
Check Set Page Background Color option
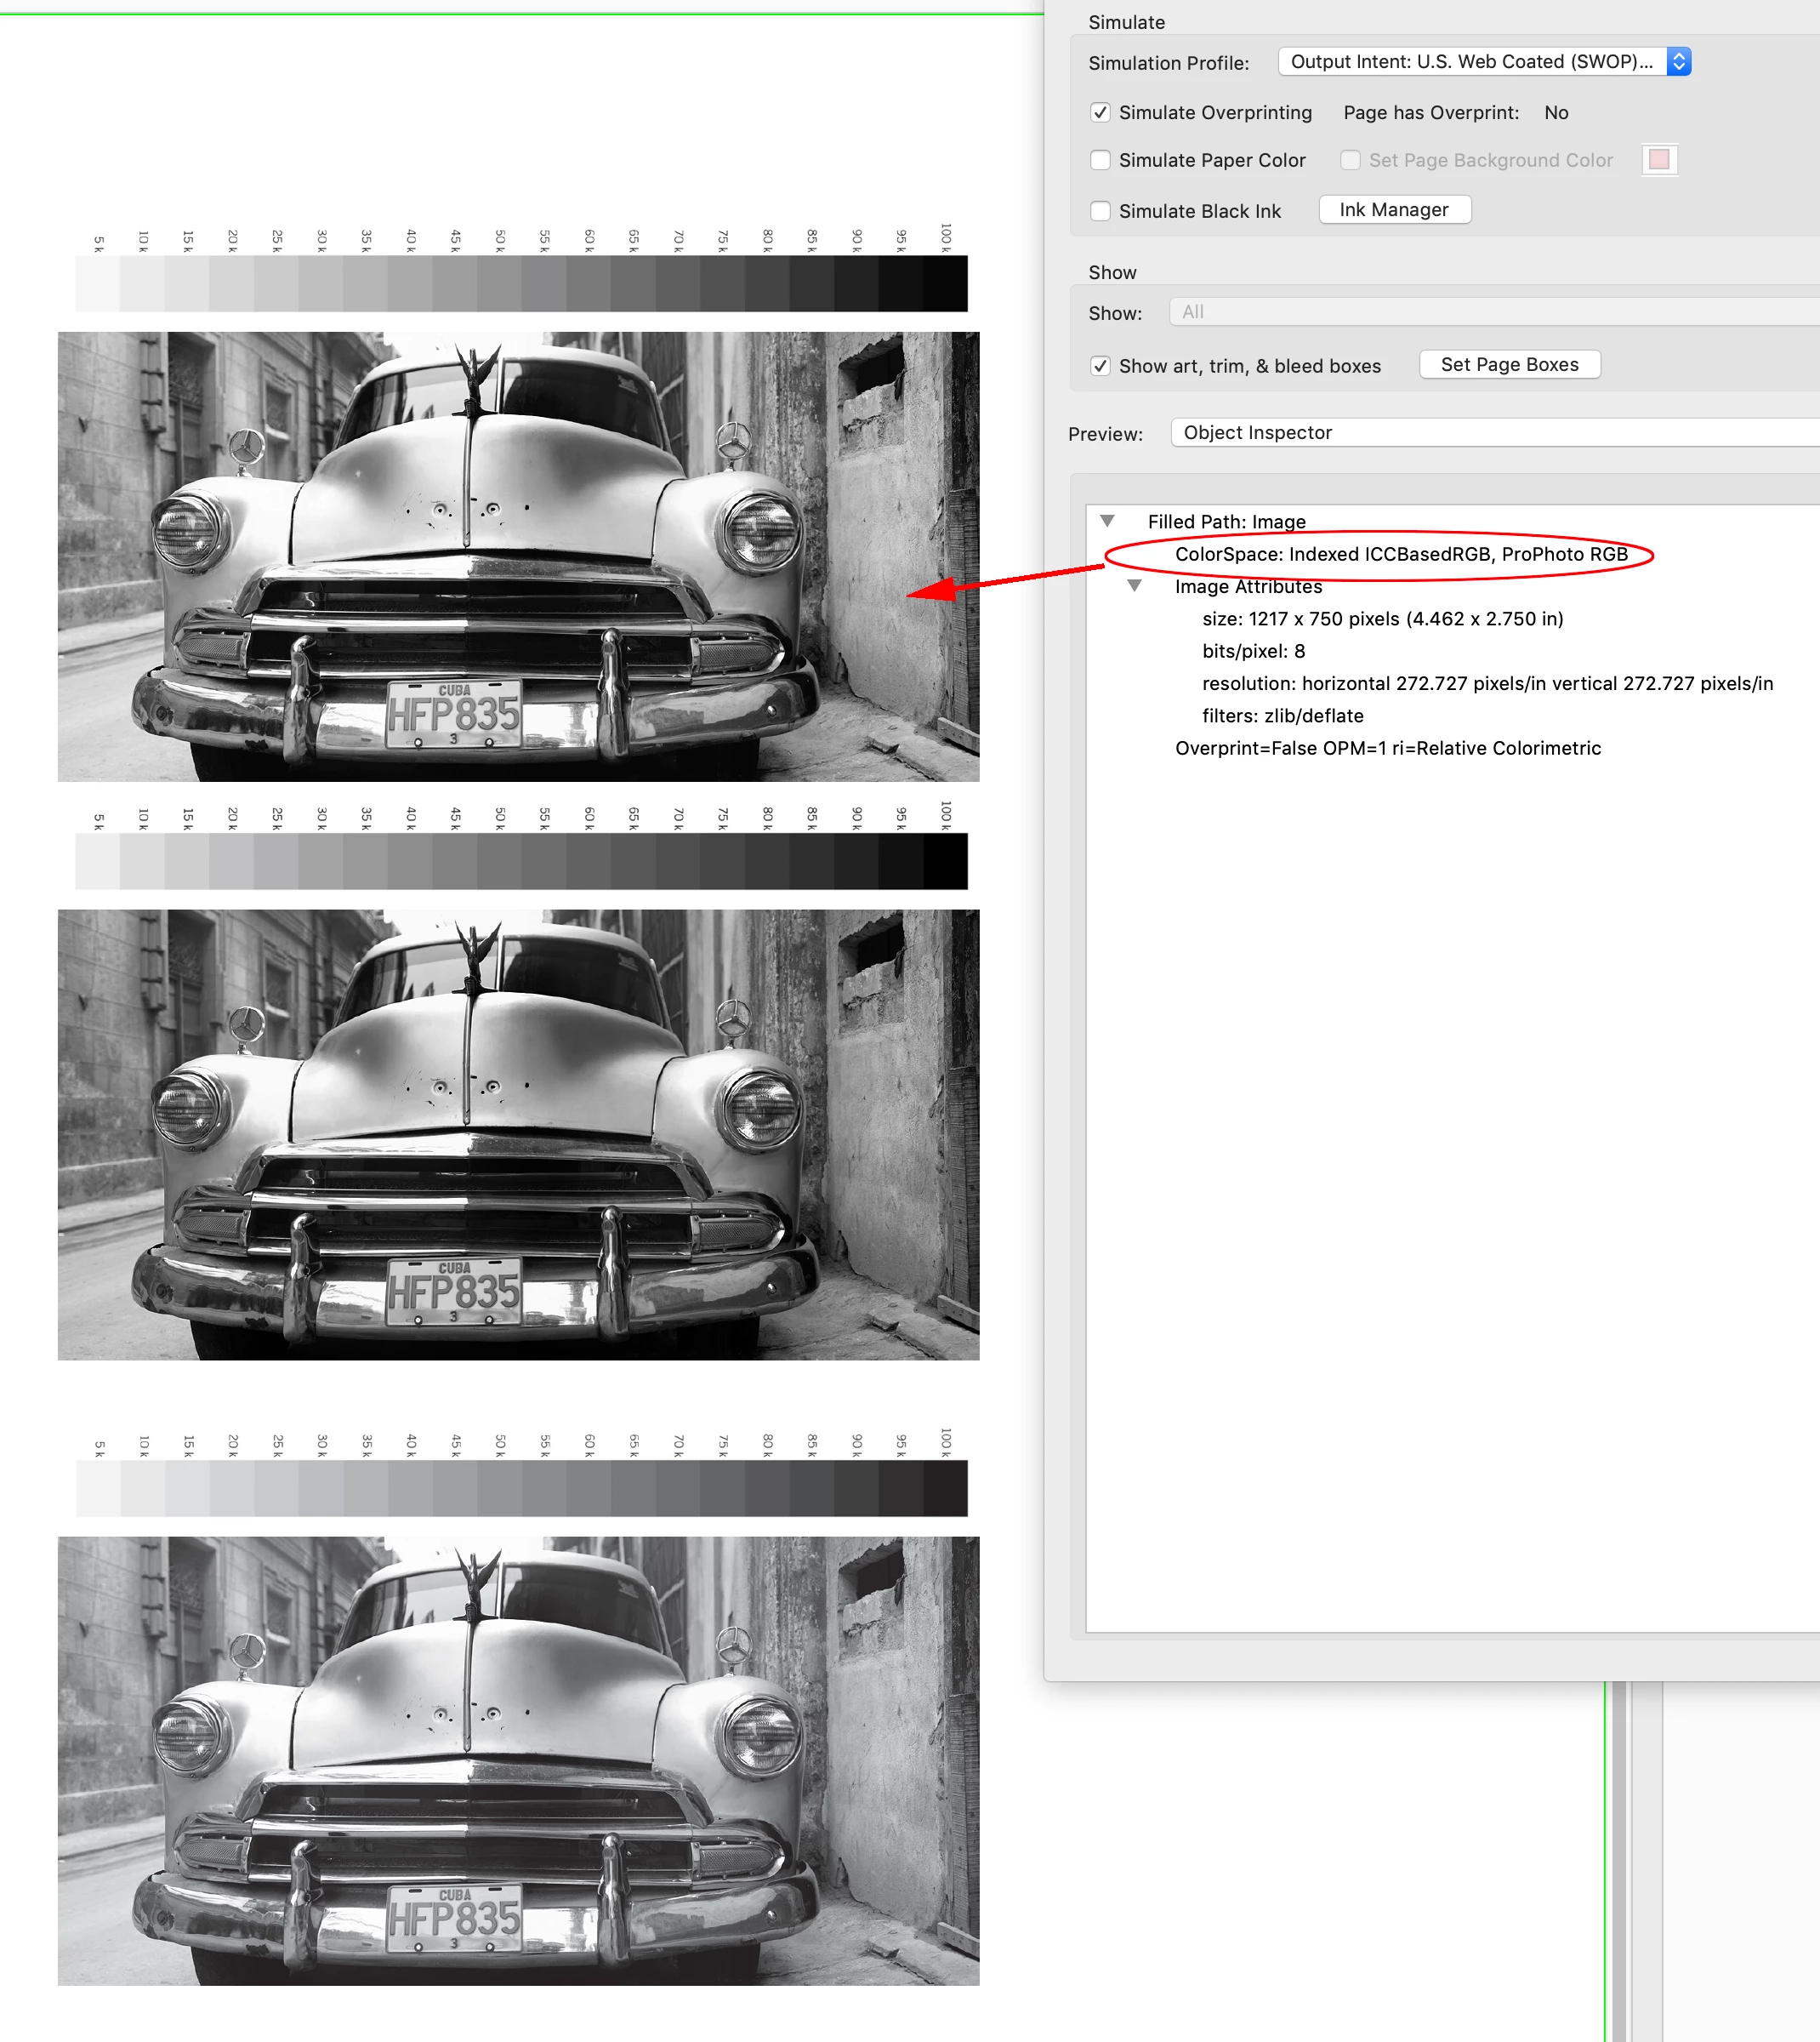(x=1350, y=160)
